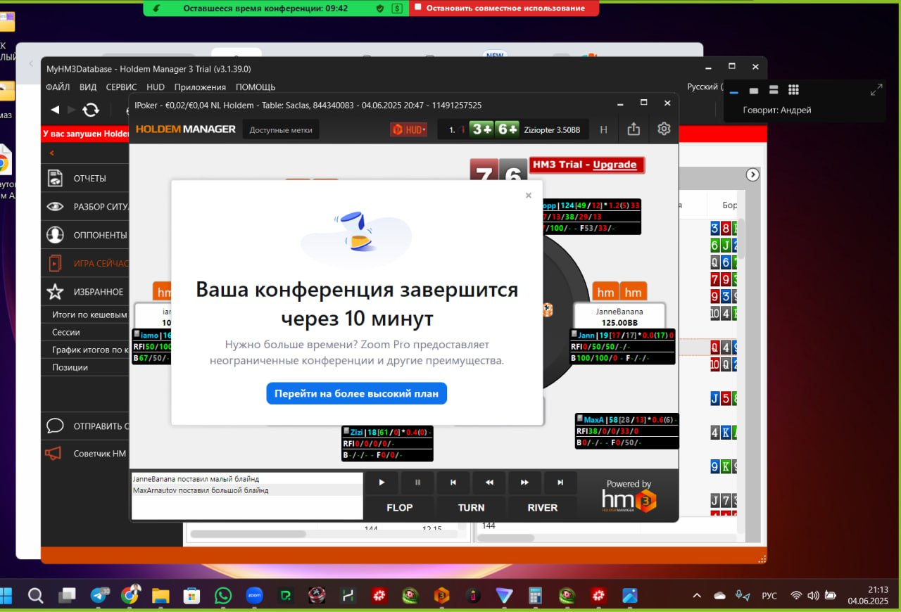This screenshot has height=612, width=901.
Task: Open the ИЗБРАННОЕ star section
Action: tap(85, 292)
